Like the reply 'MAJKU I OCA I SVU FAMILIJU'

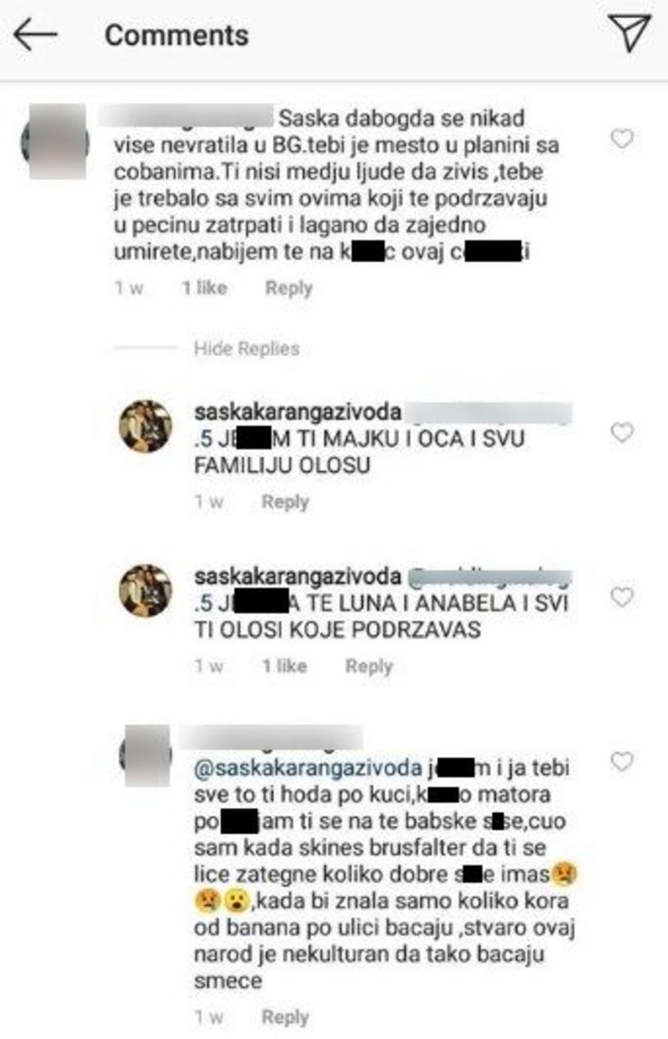622,433
